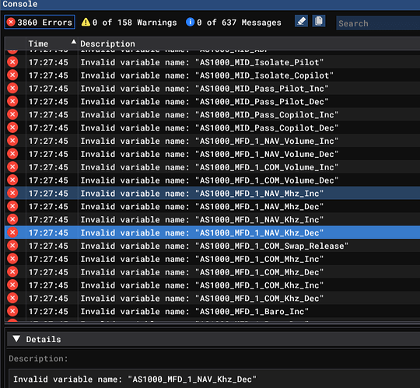
Task: Click the error icon on the Pass_Pilot_Inc row
Action: (12, 89)
